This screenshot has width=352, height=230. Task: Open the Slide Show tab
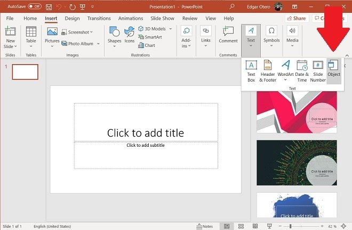tap(162, 19)
